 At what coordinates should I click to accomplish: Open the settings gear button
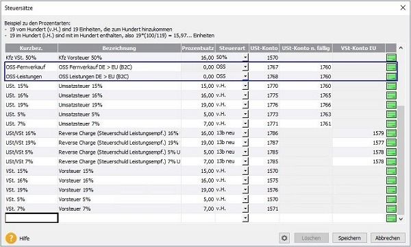284,238
